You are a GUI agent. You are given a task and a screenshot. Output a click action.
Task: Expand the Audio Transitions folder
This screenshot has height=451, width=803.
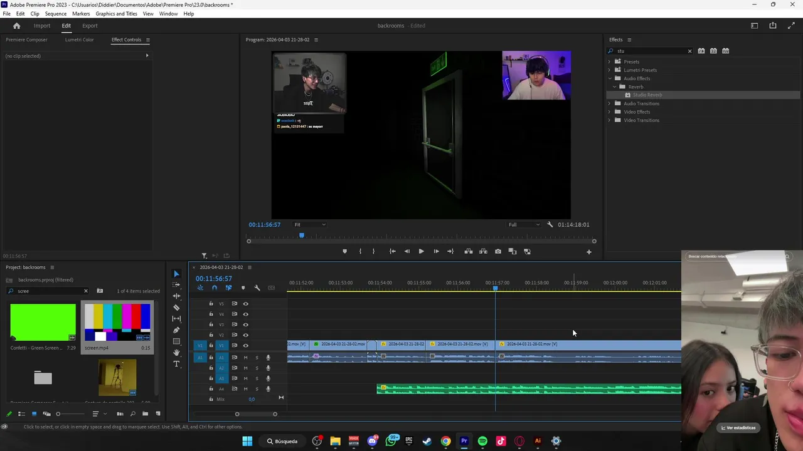(x=609, y=103)
